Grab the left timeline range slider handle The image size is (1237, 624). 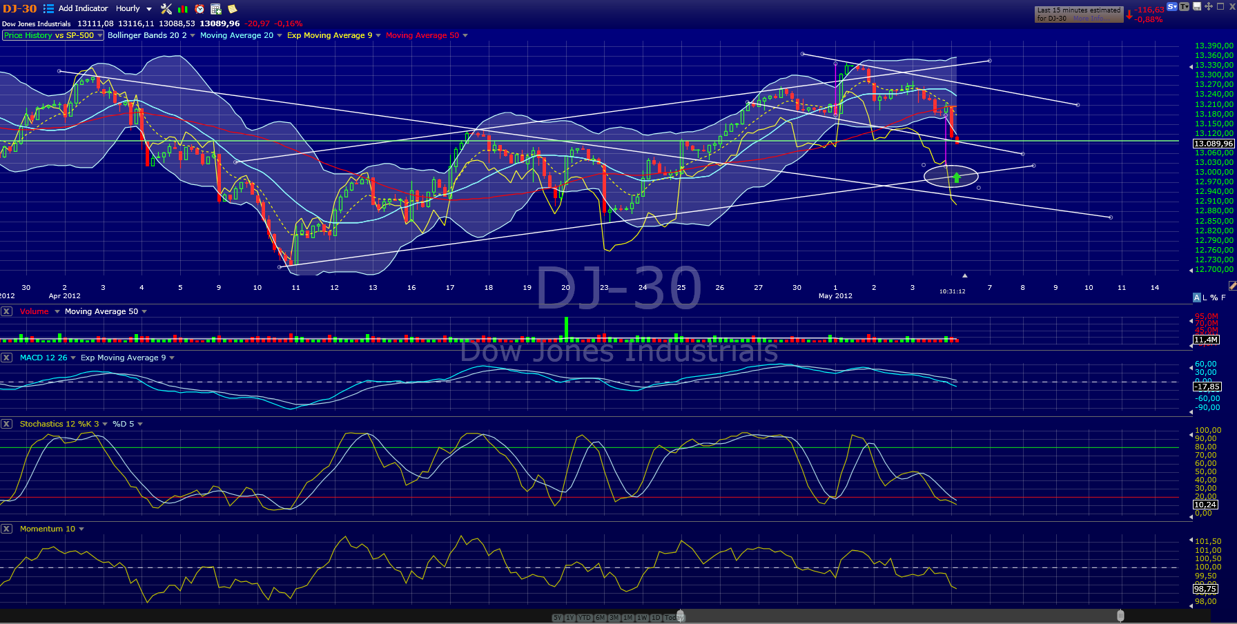(x=681, y=616)
